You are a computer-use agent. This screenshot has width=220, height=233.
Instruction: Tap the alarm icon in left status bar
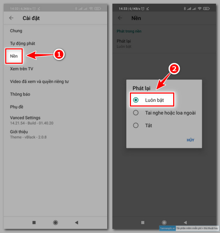click(x=34, y=9)
